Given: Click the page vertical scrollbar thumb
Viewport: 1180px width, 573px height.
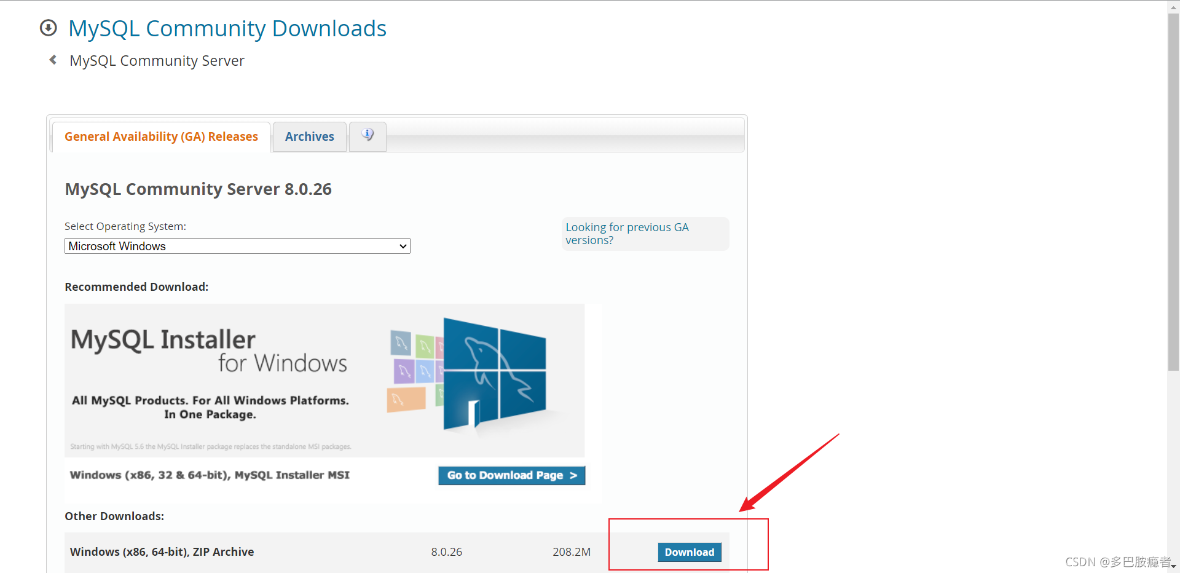Looking at the screenshot, I should [x=1173, y=192].
